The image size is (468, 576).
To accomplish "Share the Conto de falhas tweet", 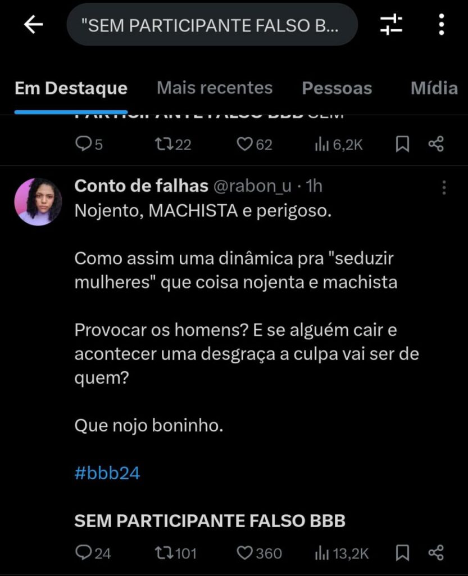I will click(x=437, y=553).
